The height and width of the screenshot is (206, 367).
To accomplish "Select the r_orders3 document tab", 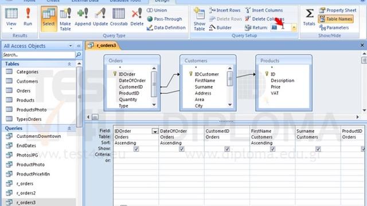I will 103,45.
